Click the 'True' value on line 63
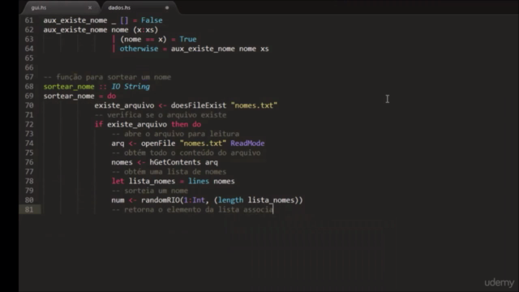 click(x=187, y=39)
